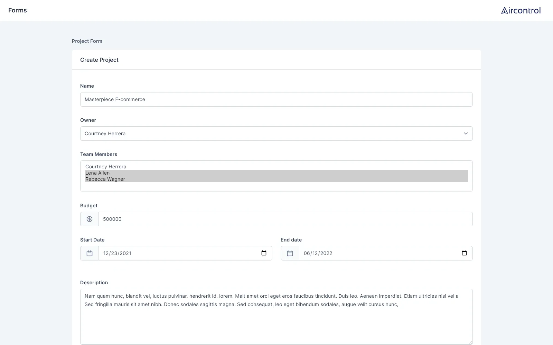Click the calendar icon left of Start Date
The height and width of the screenshot is (345, 553).
tap(90, 253)
